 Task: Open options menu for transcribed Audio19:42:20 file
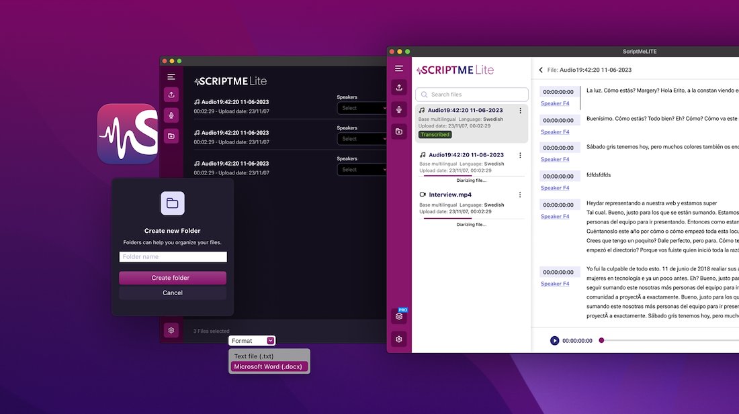pos(520,111)
